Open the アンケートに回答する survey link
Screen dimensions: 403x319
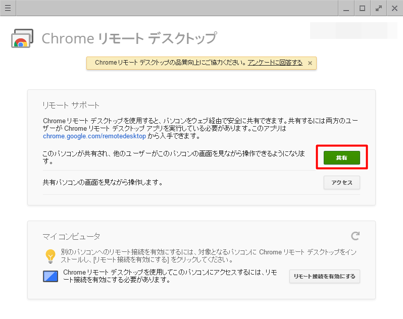pyautogui.click(x=275, y=63)
